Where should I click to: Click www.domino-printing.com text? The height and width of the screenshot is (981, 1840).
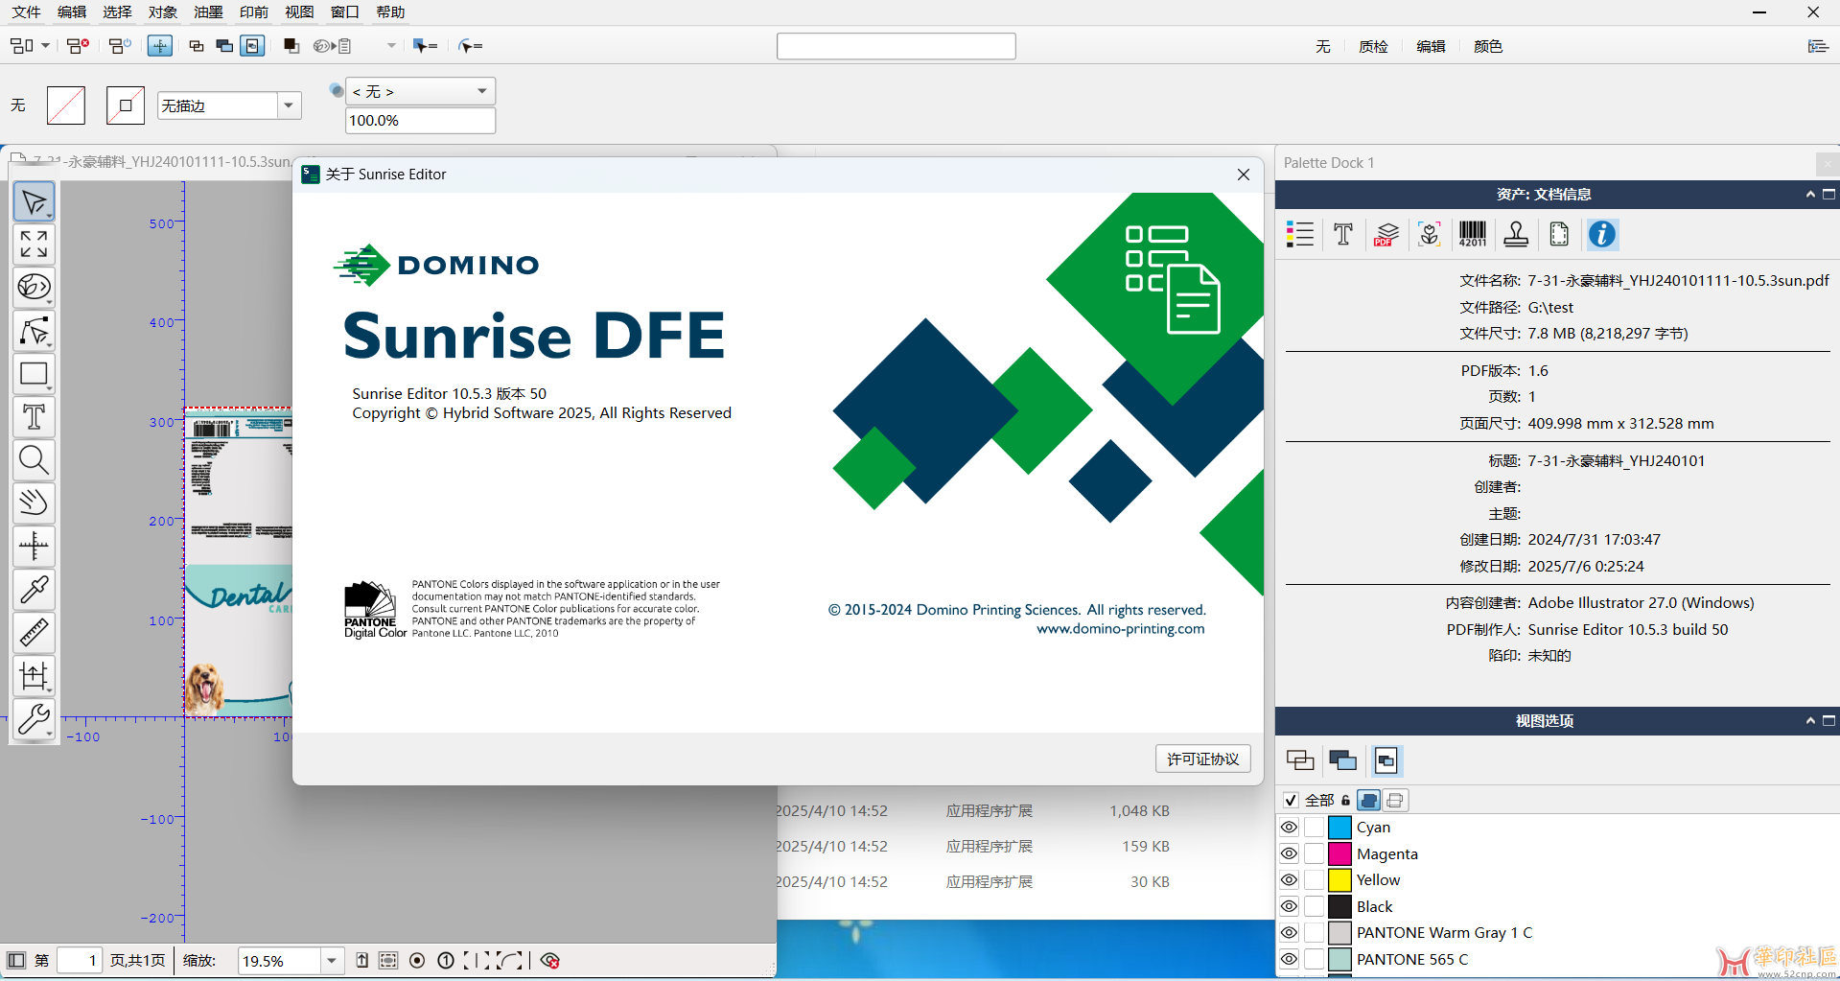(x=1120, y=629)
